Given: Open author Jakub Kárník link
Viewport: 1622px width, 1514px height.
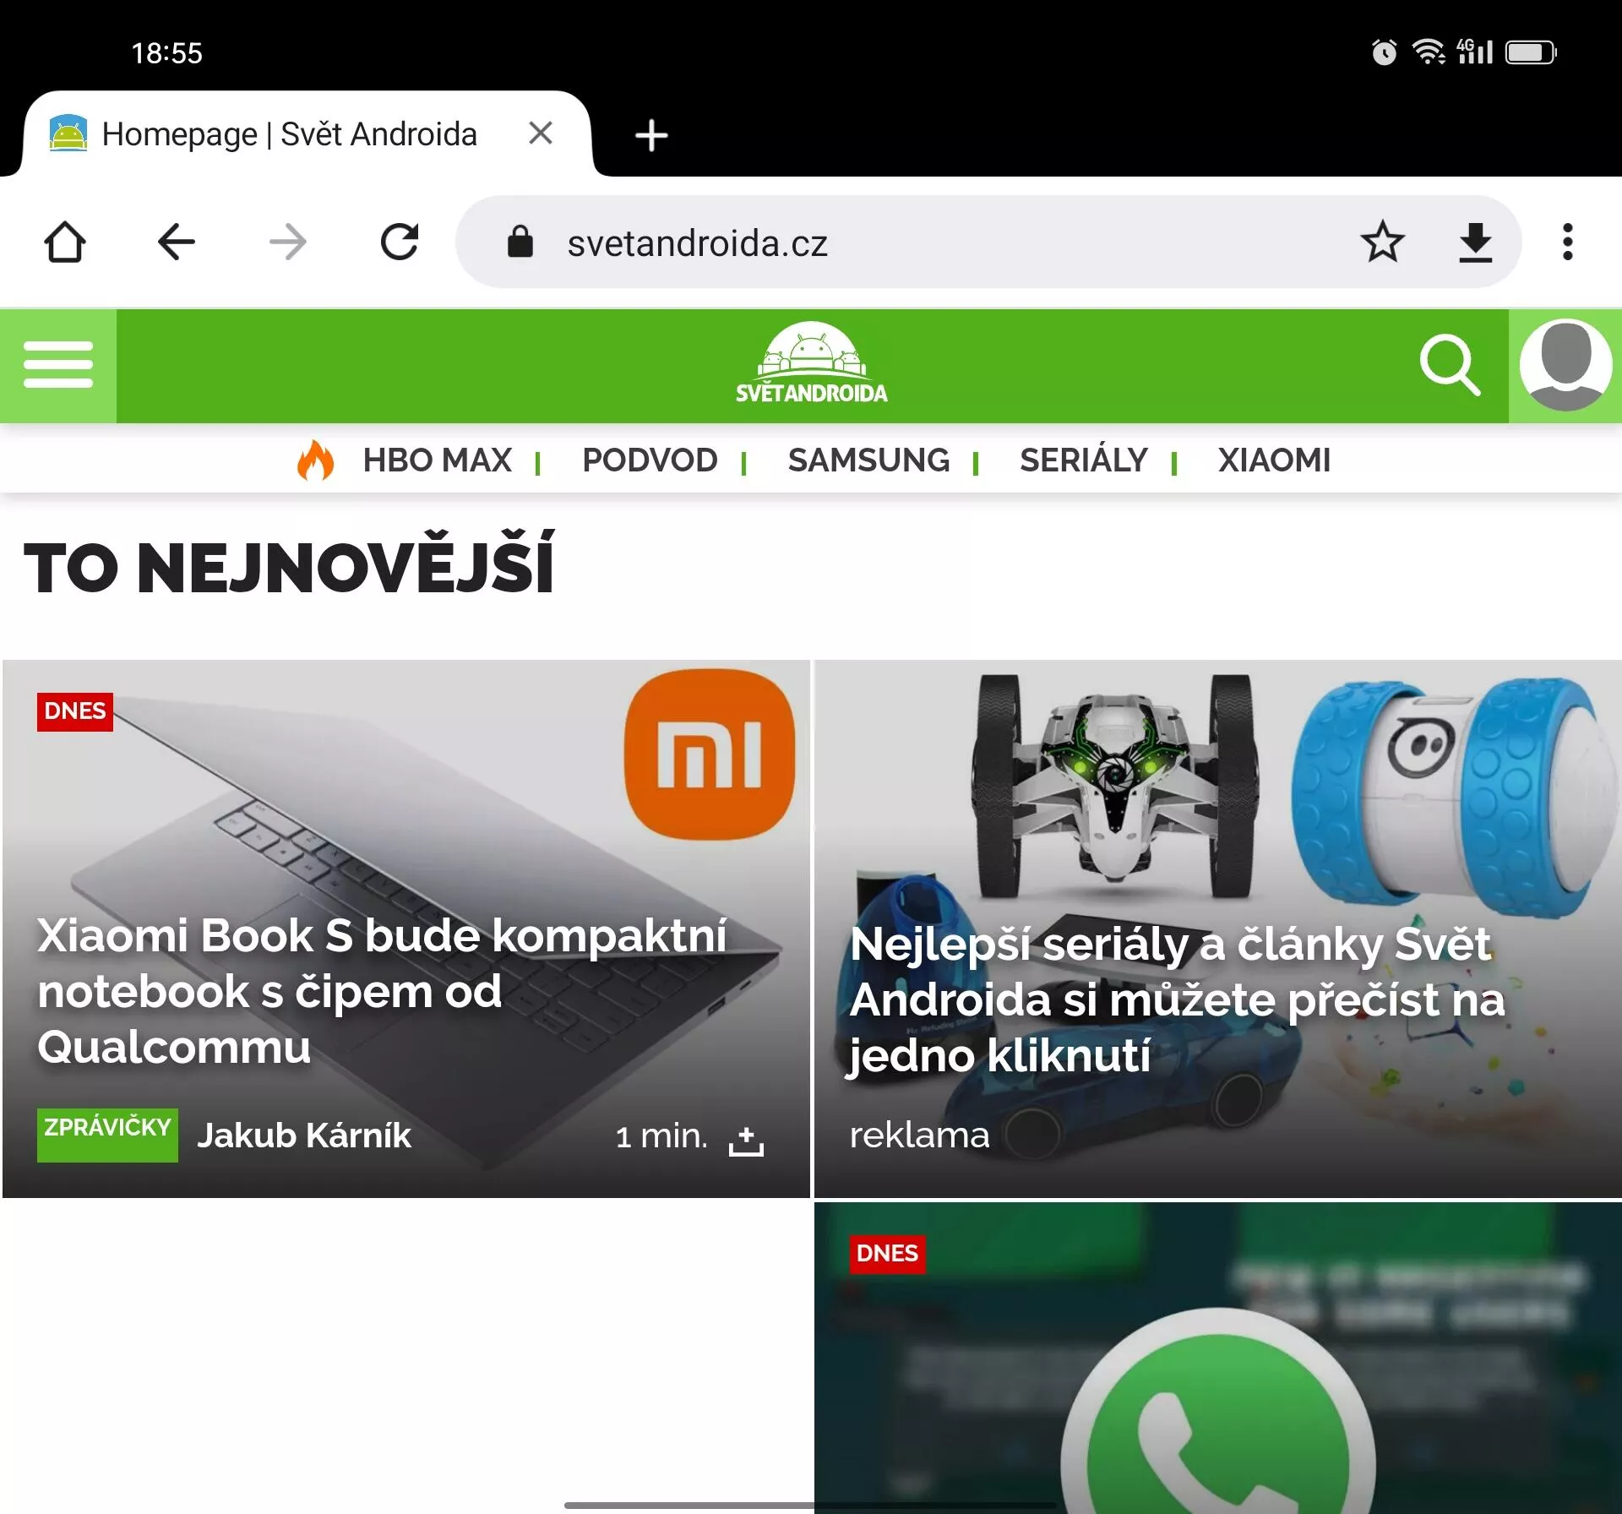Looking at the screenshot, I should (x=304, y=1135).
